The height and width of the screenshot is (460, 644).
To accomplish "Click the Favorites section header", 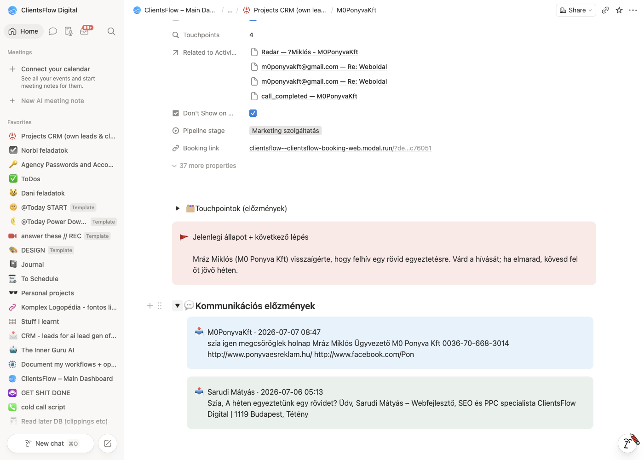I will click(19, 122).
